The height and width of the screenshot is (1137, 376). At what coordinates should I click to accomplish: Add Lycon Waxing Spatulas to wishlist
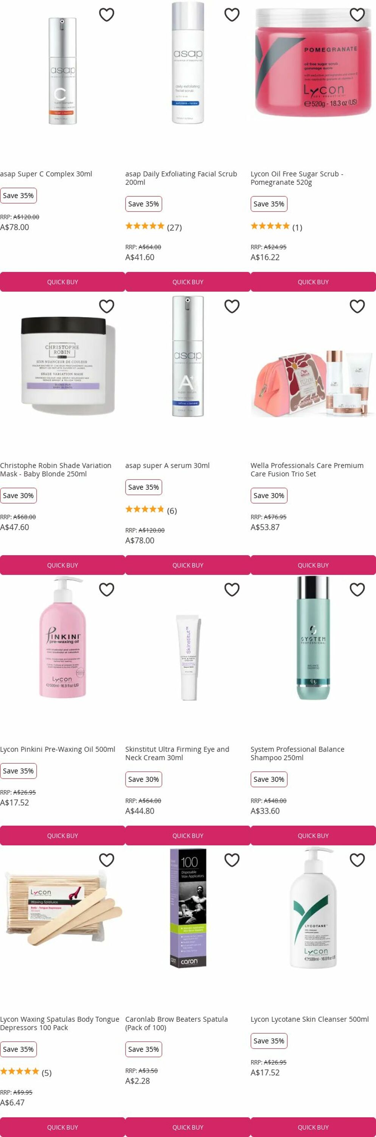pyautogui.click(x=107, y=860)
